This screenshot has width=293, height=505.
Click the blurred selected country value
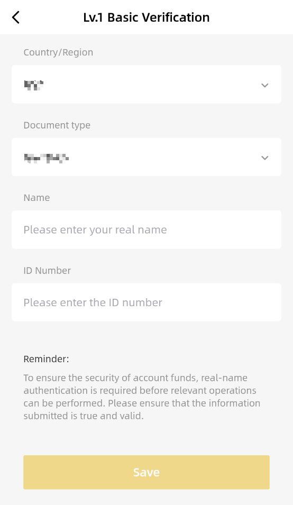(x=34, y=85)
